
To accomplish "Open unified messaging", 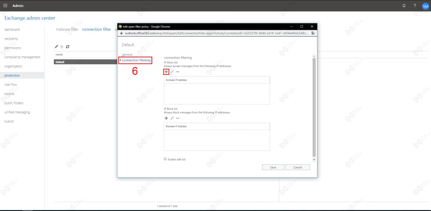I will point(17,112).
